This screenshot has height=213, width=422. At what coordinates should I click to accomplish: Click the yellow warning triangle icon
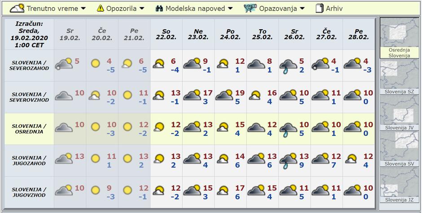point(101,8)
